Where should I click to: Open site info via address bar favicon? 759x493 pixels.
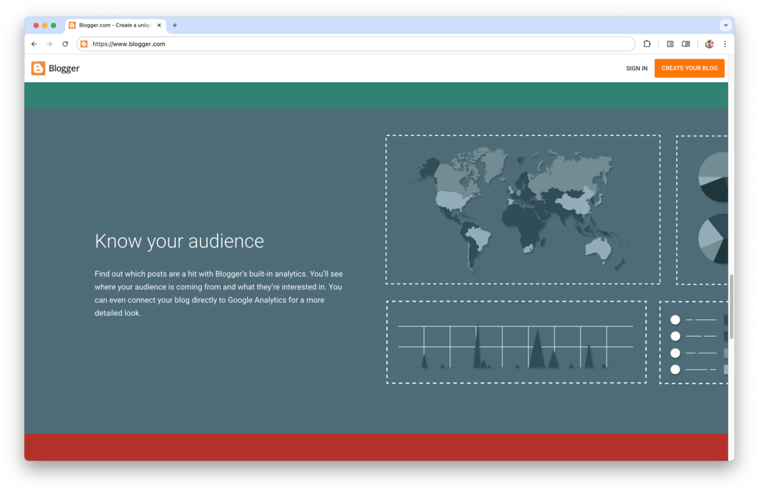click(83, 44)
